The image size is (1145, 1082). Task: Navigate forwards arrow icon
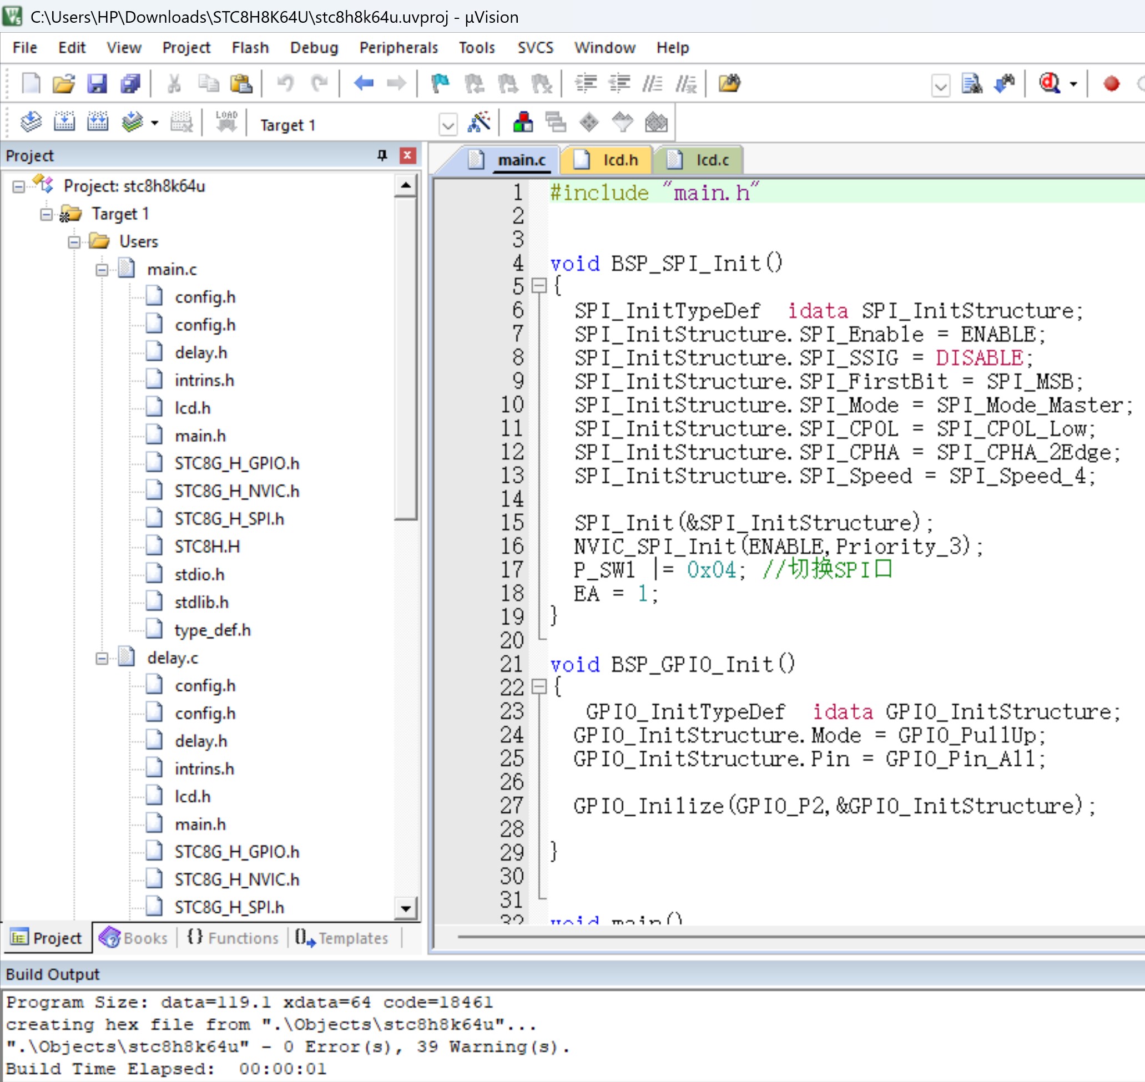pyautogui.click(x=396, y=84)
